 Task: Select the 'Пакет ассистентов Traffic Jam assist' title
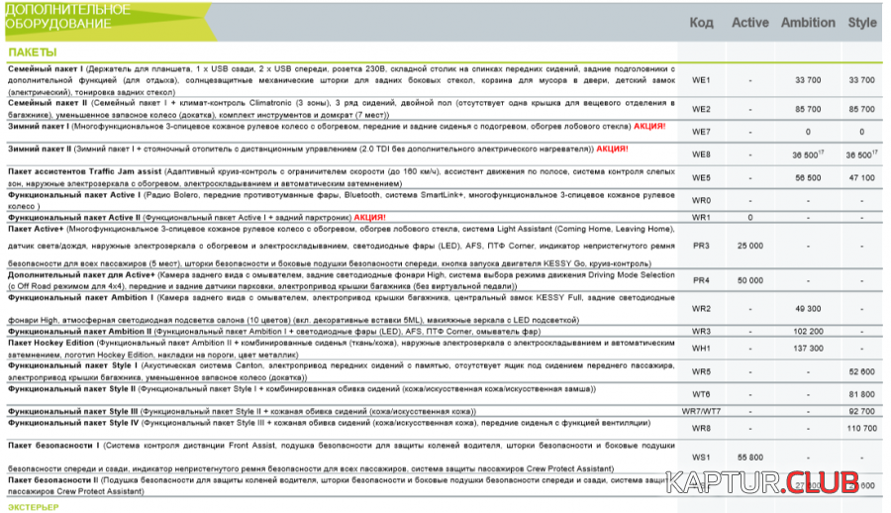pyautogui.click(x=85, y=171)
